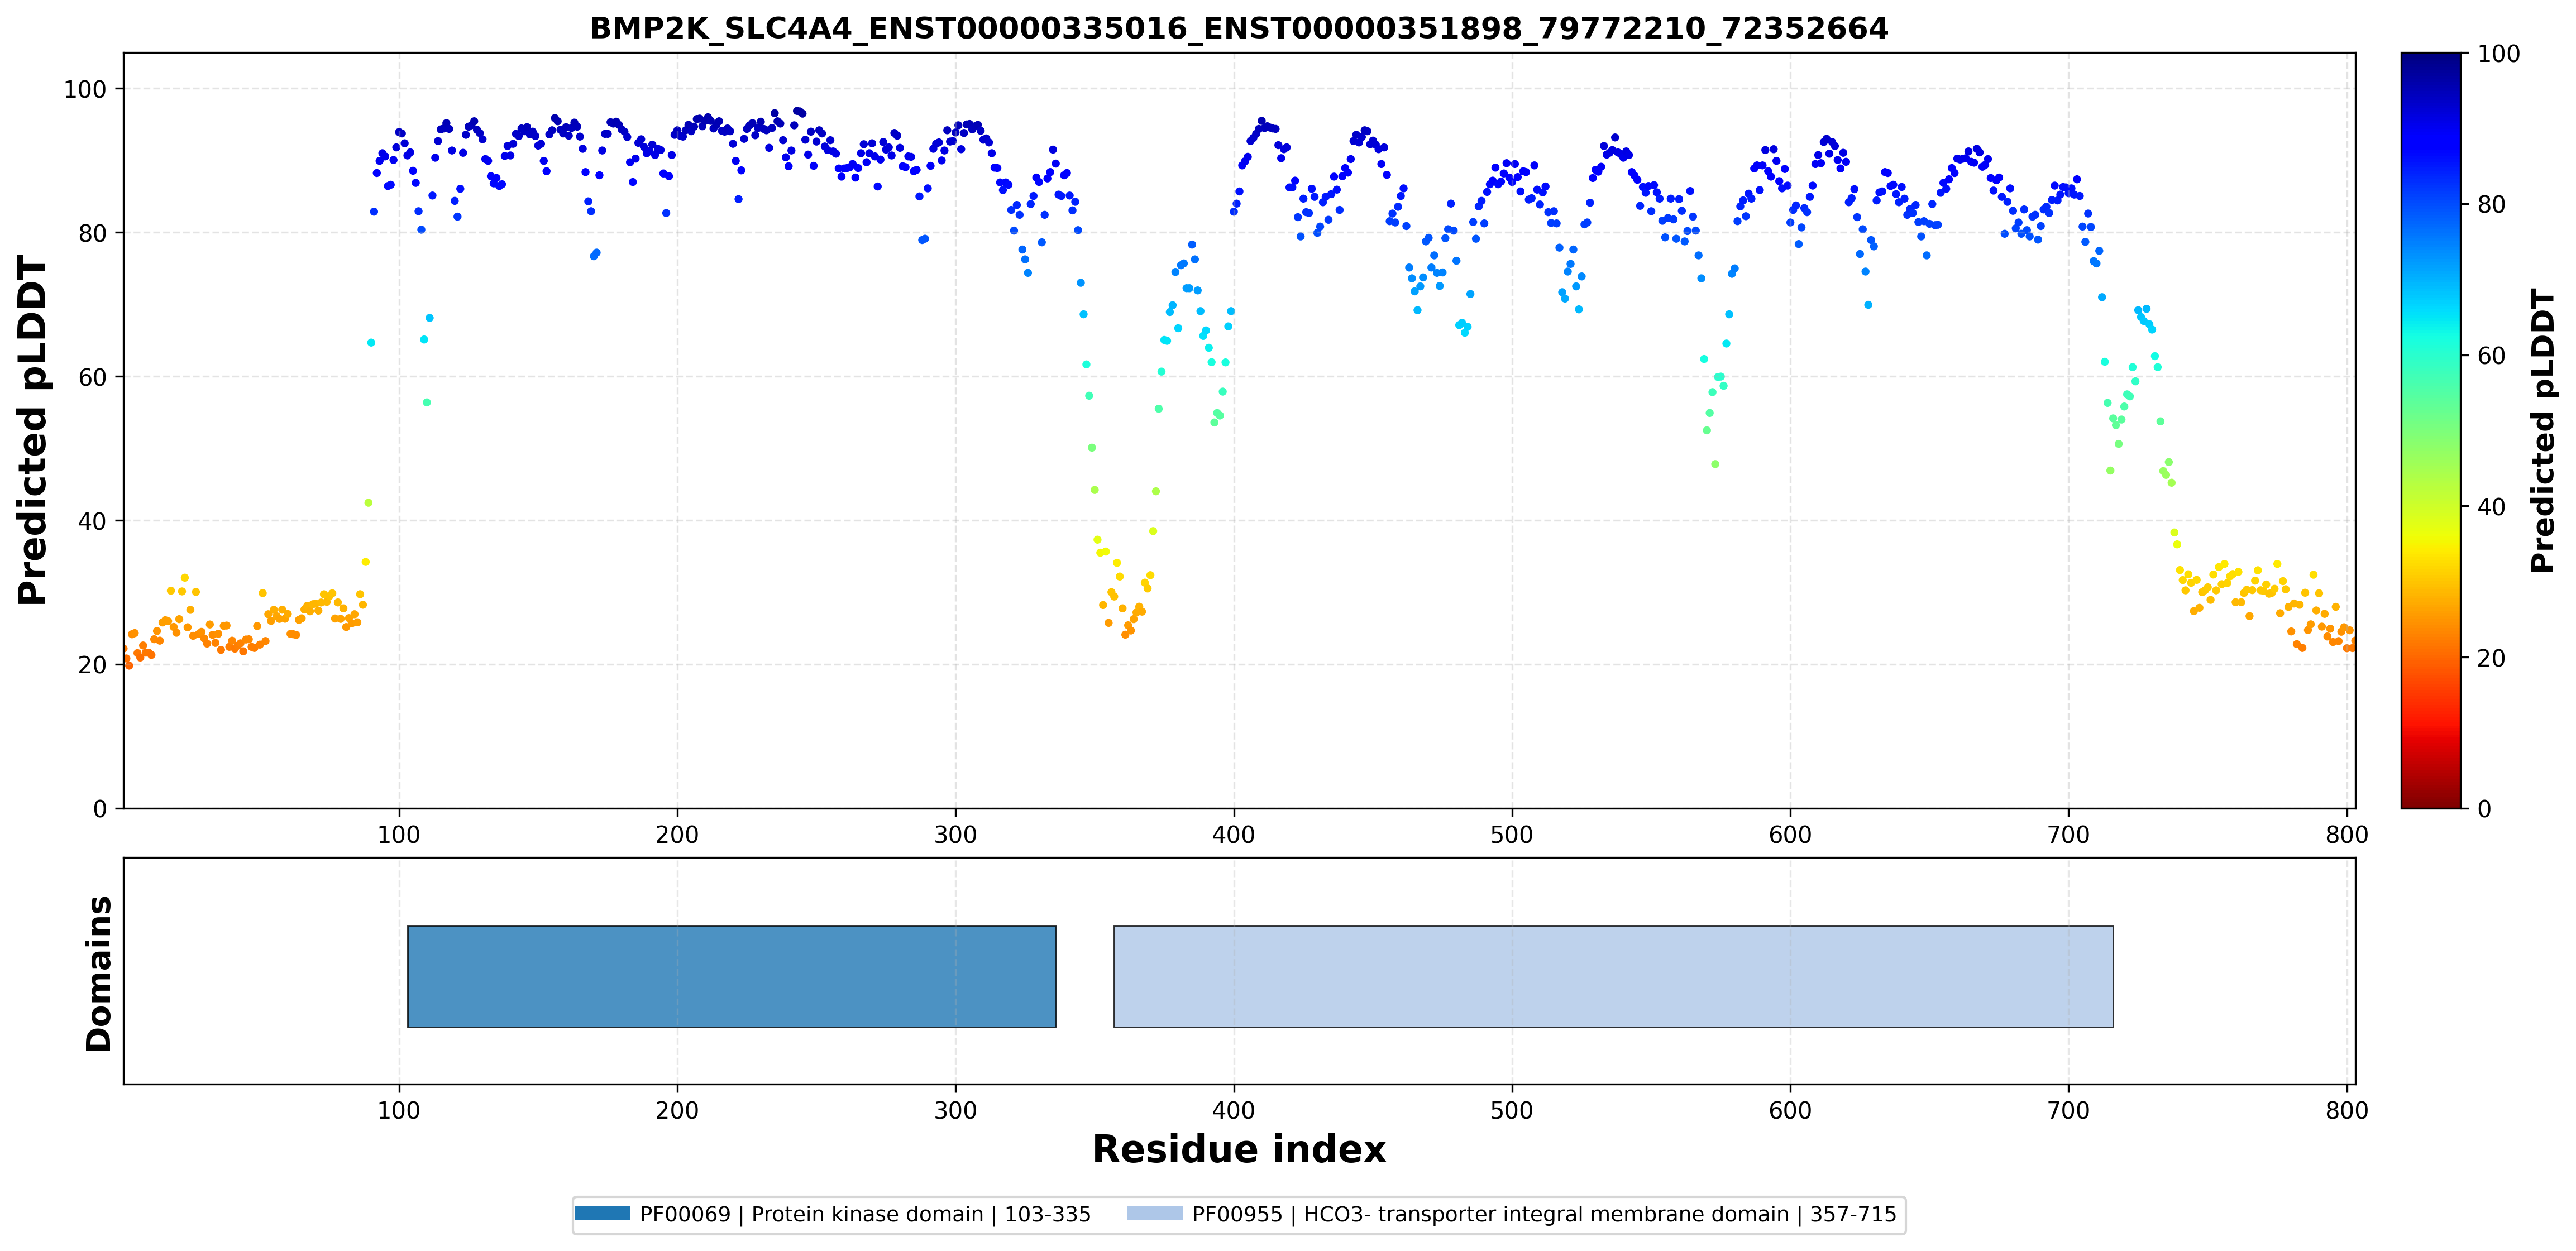Click the PF00955 HCO3- transporter legend label
Viewport: 2576px width, 1251px height.
(1544, 1214)
